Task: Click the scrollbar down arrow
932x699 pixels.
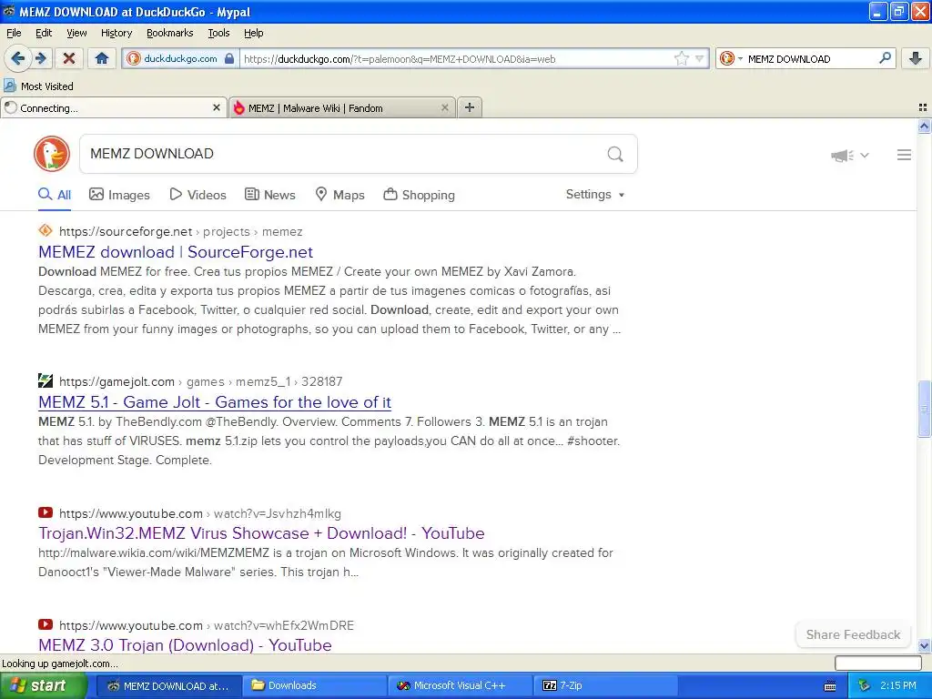Action: [x=924, y=645]
